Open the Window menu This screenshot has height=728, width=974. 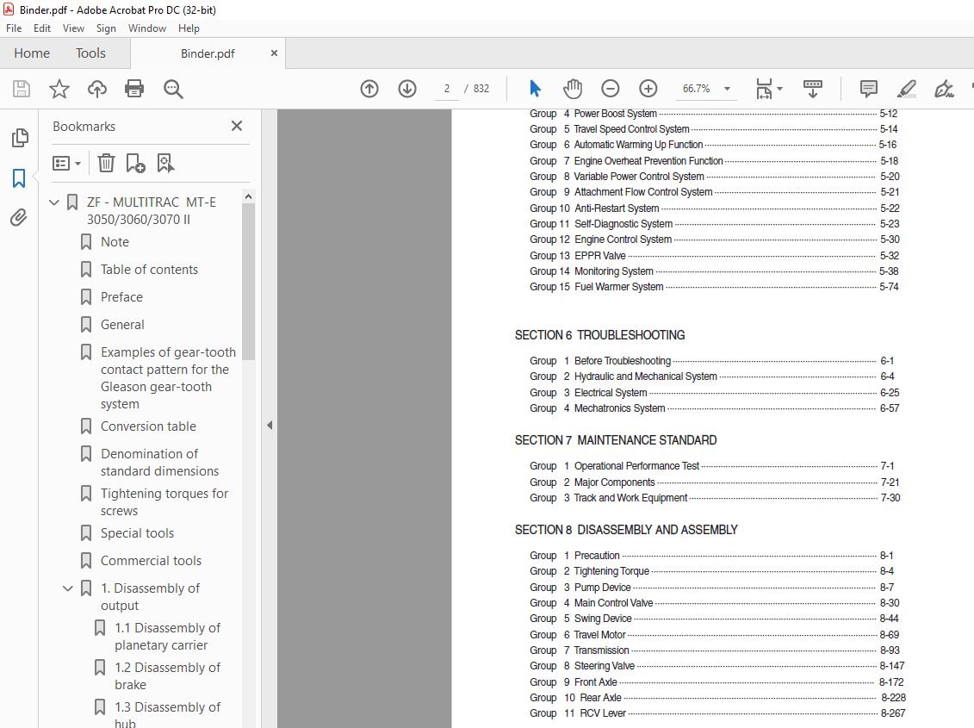coord(147,28)
